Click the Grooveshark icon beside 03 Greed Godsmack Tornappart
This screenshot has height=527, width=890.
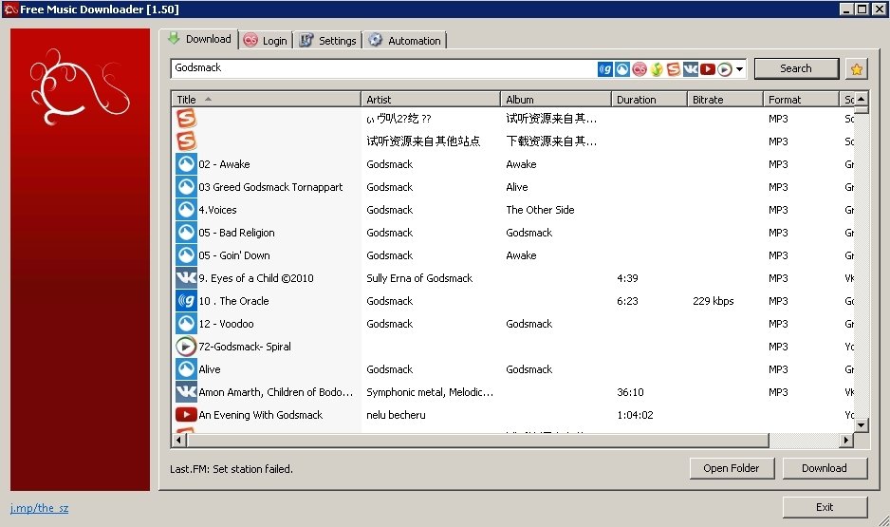(x=186, y=187)
